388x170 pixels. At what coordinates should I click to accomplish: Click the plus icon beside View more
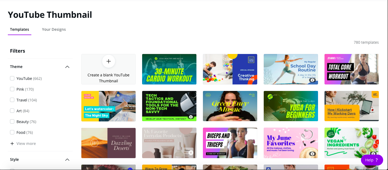coord(12,144)
